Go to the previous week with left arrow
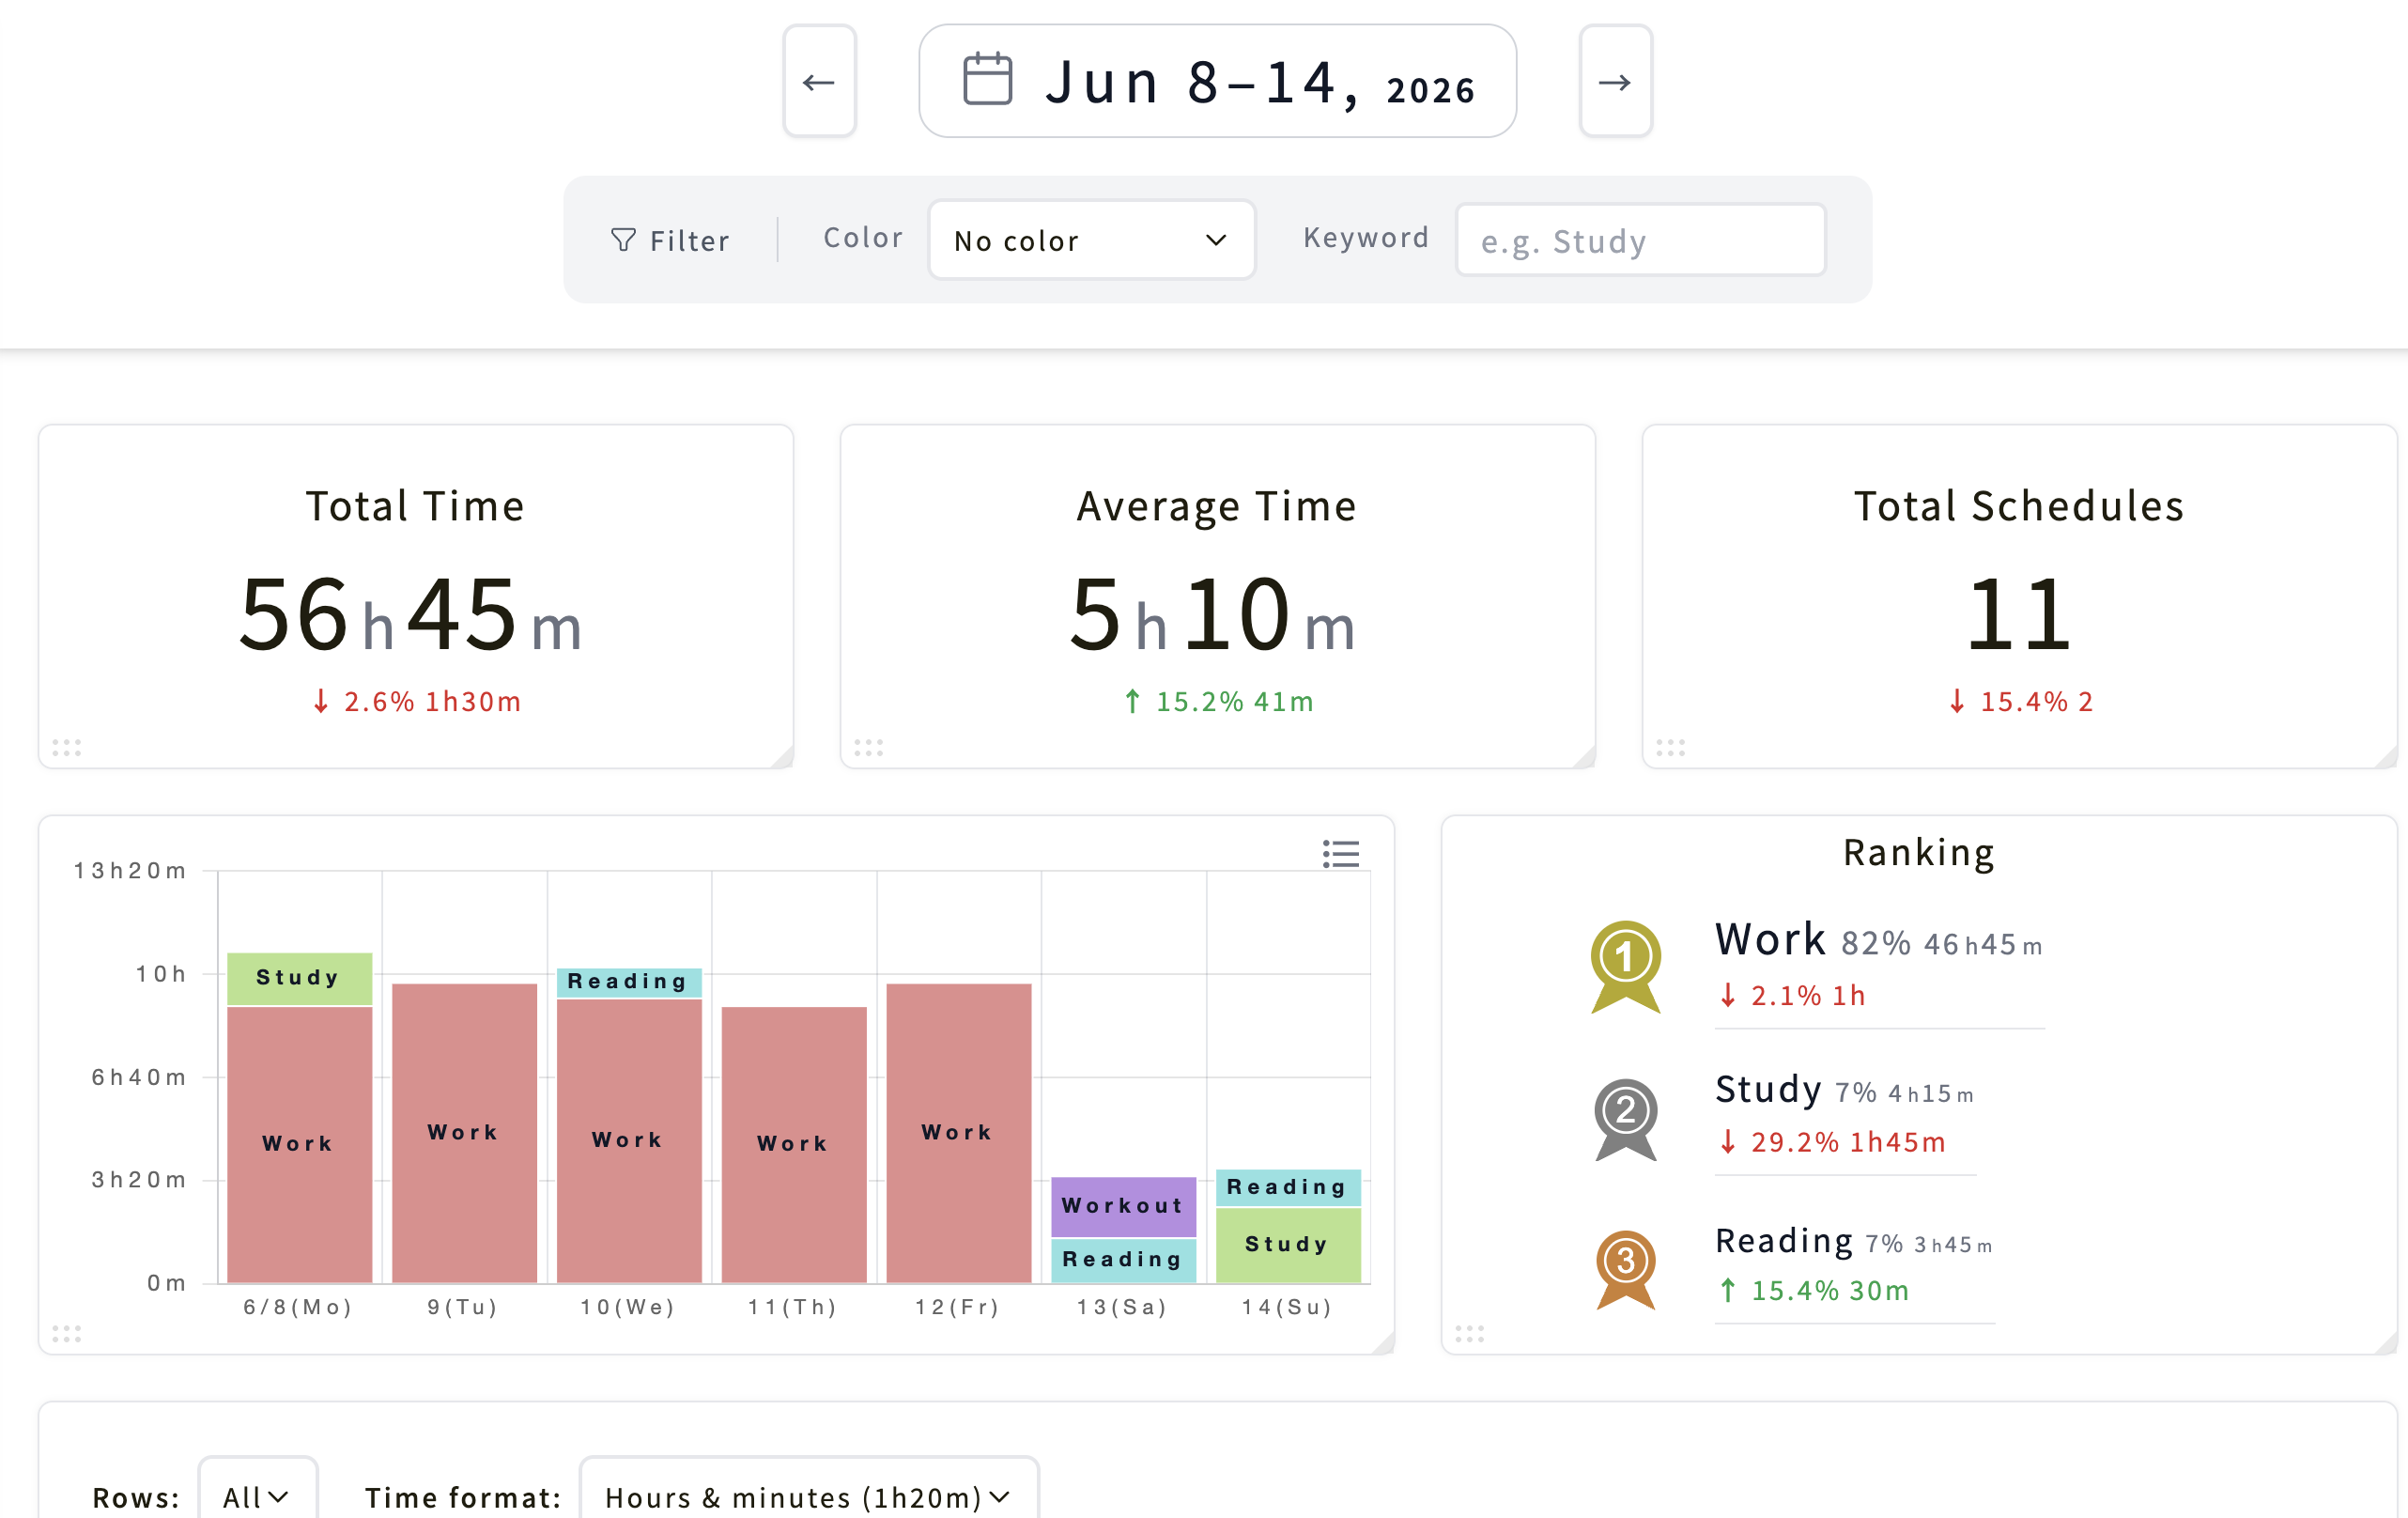 pyautogui.click(x=819, y=81)
